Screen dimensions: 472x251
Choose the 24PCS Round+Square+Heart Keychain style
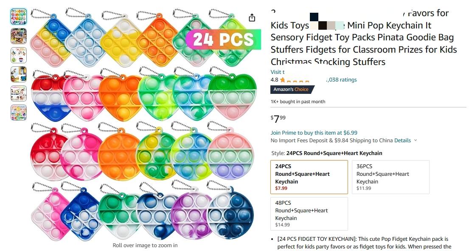coord(309,177)
